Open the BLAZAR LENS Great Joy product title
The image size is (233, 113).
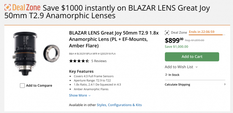(x=114, y=40)
